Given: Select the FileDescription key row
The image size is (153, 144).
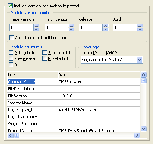Looking at the screenshot, I should click(x=33, y=89).
